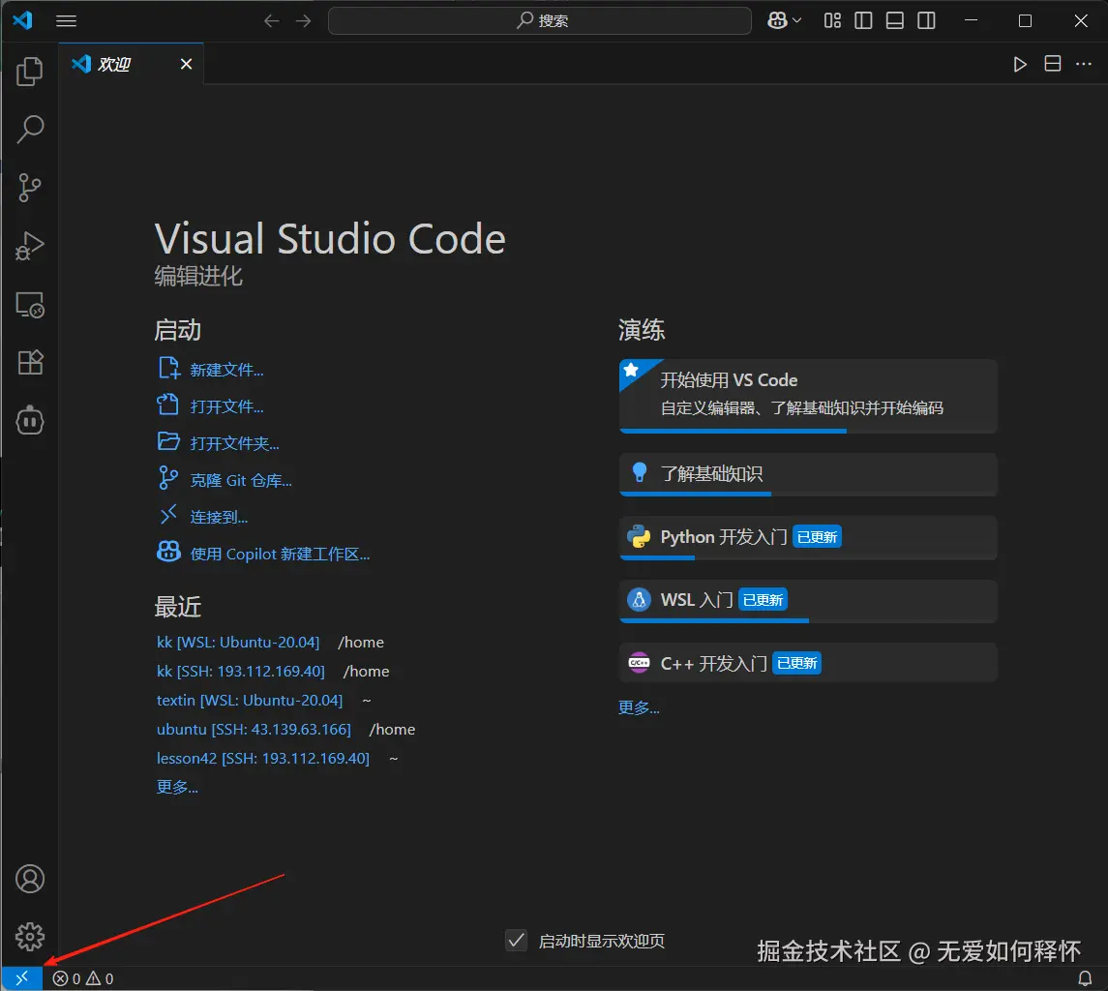Image resolution: width=1108 pixels, height=991 pixels.
Task: Open the 开始使用 VS Code walkthrough
Action: tap(808, 396)
